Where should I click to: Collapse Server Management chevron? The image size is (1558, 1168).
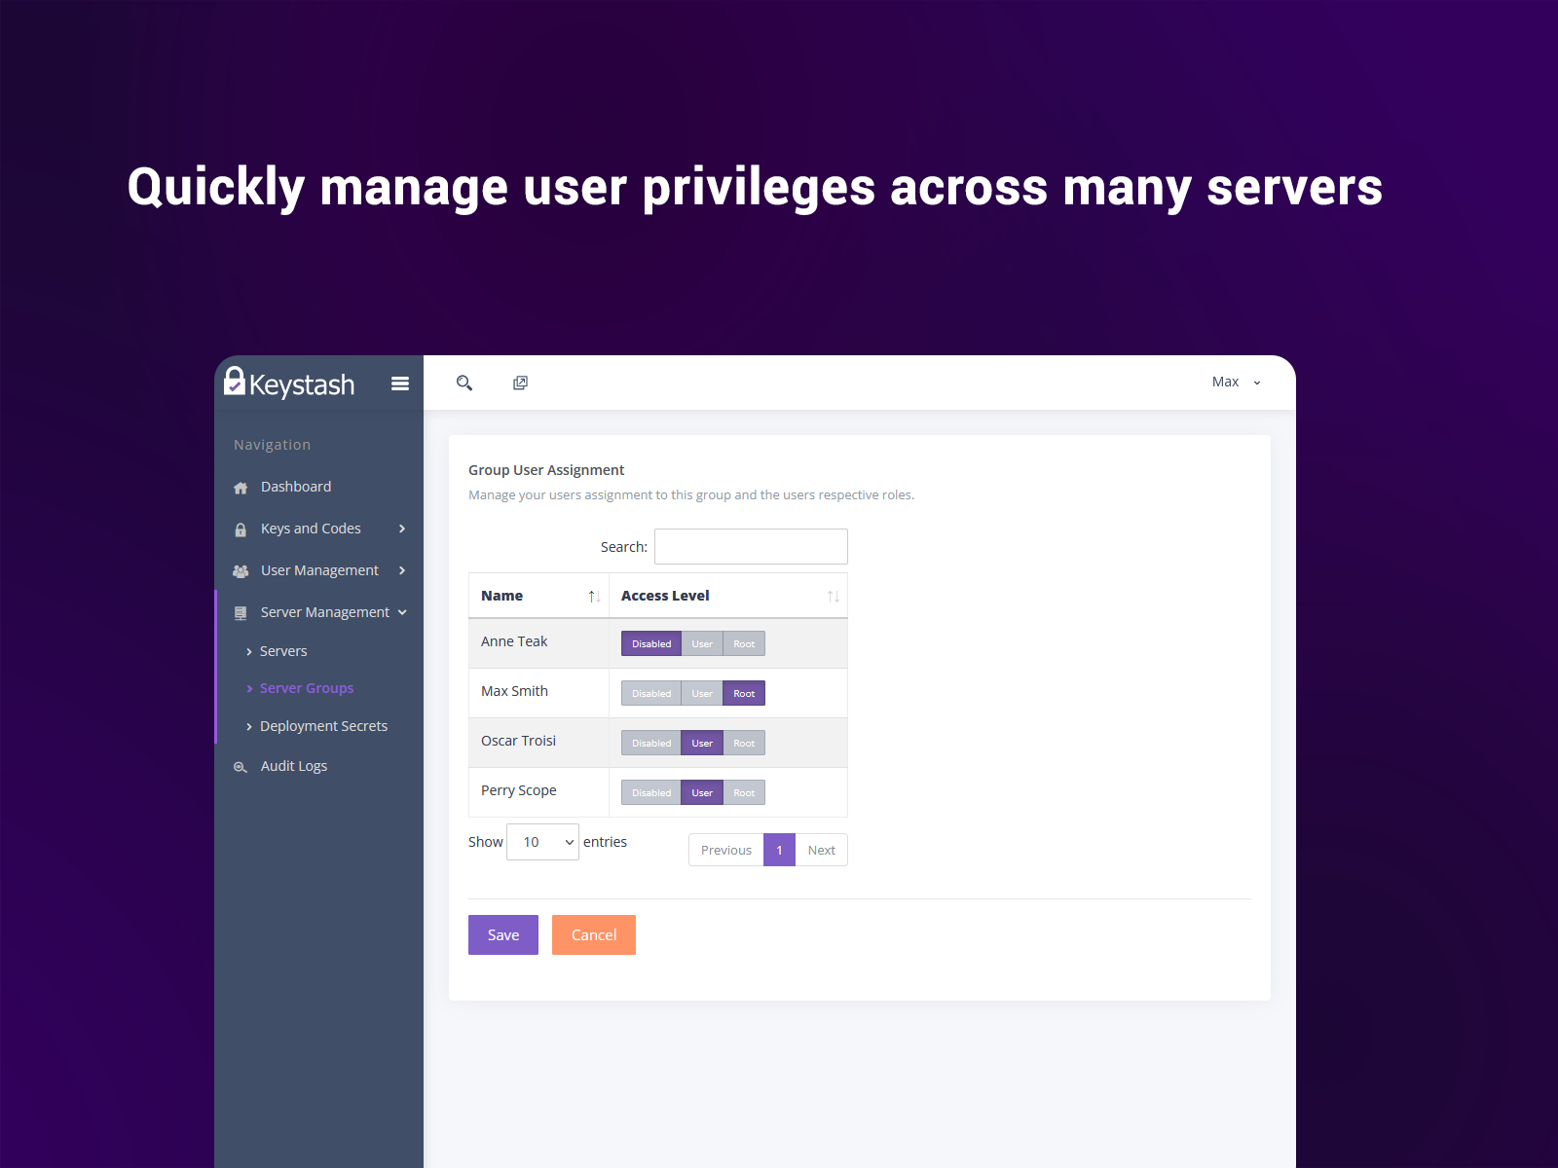pyautogui.click(x=402, y=612)
